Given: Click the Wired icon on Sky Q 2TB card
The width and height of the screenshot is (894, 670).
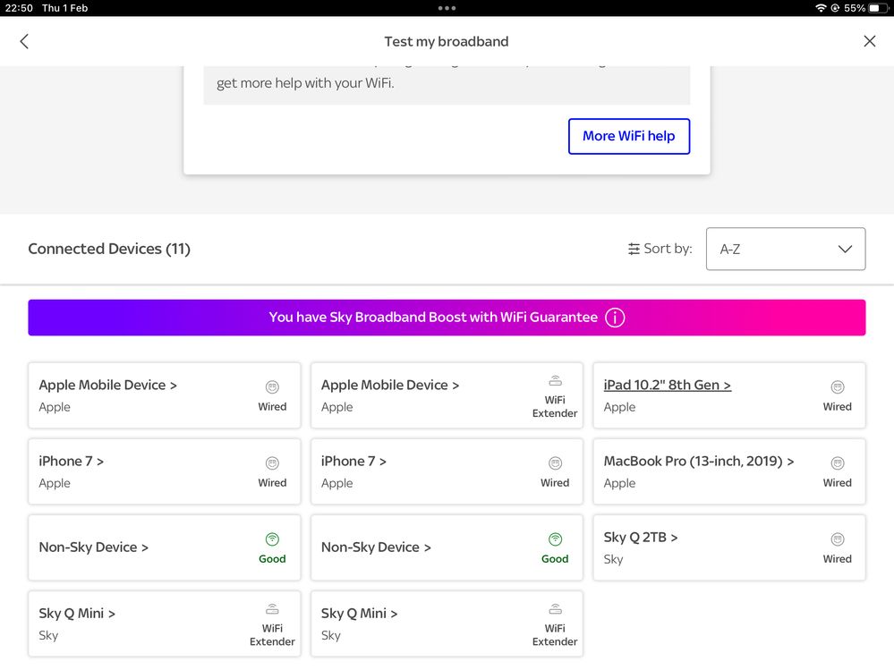Looking at the screenshot, I should [838, 539].
